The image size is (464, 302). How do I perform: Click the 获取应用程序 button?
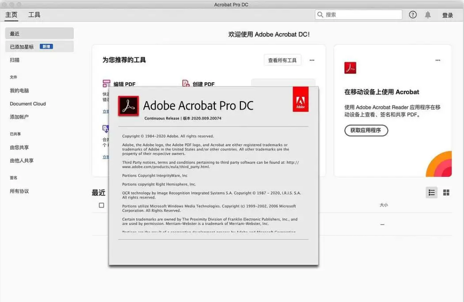[366, 130]
